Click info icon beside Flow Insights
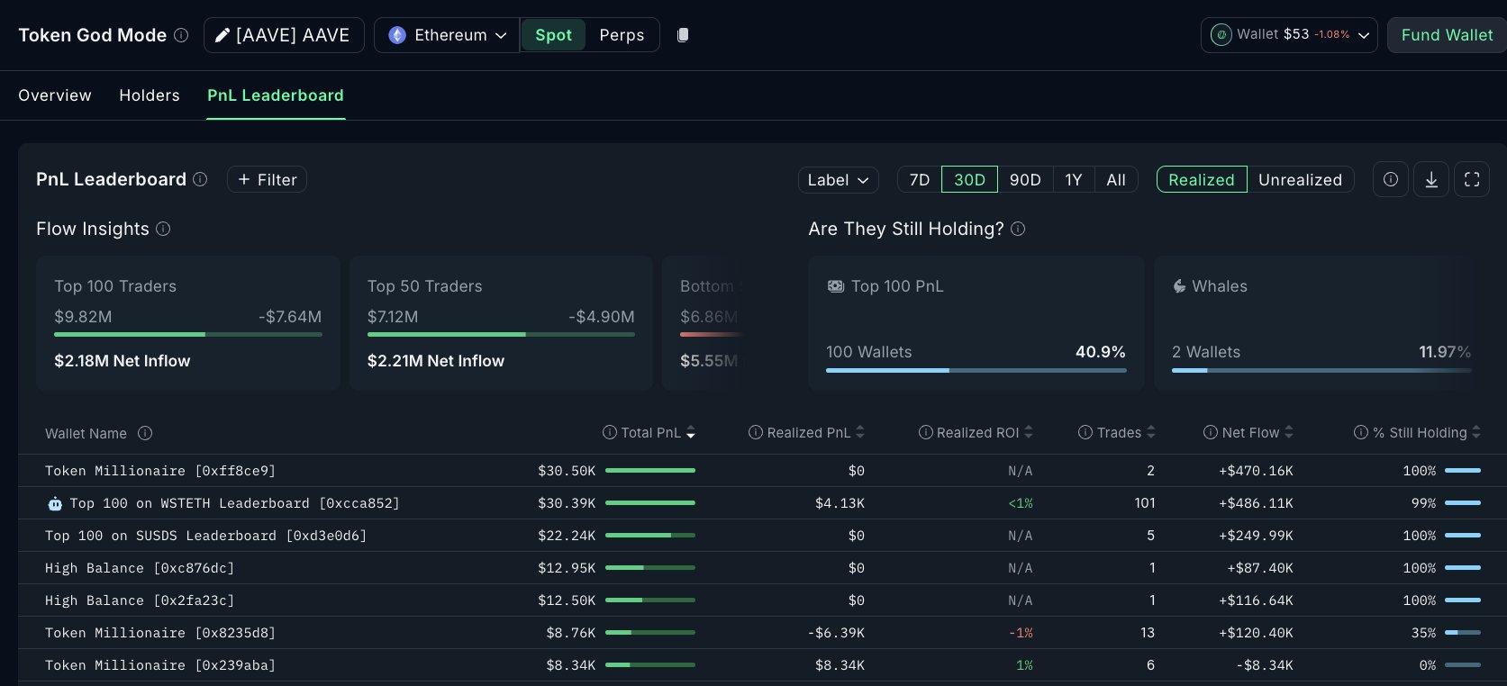 point(163,229)
